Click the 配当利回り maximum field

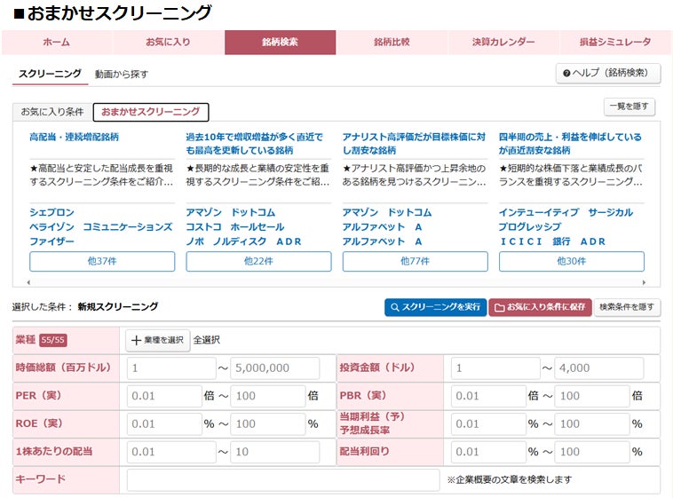[592, 452]
